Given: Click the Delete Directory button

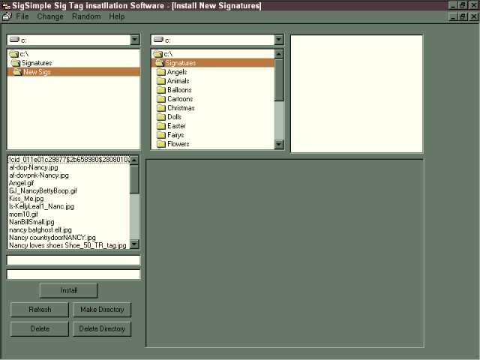Looking at the screenshot, I should pos(102,329).
